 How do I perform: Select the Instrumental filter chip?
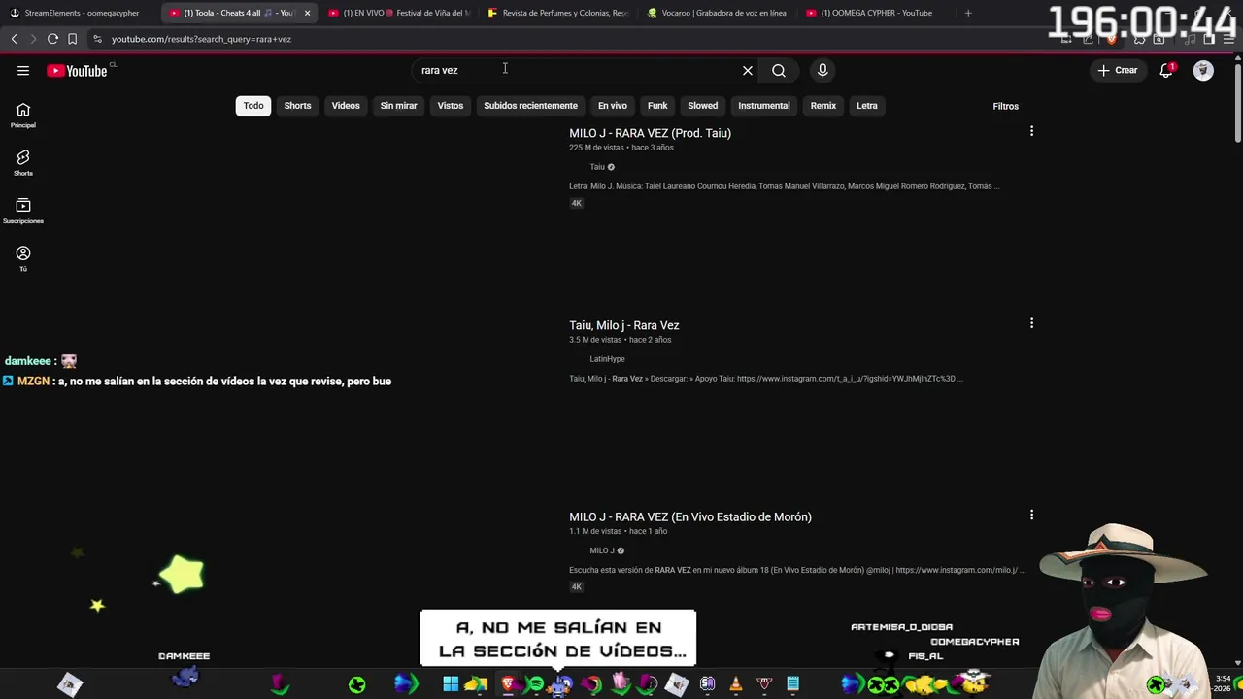764,106
